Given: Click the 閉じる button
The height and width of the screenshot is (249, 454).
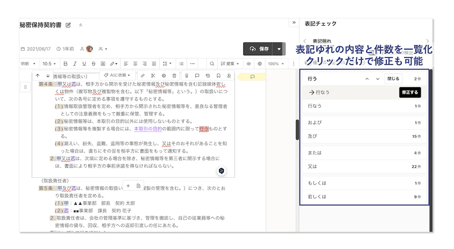Looking at the screenshot, I should (x=393, y=79).
